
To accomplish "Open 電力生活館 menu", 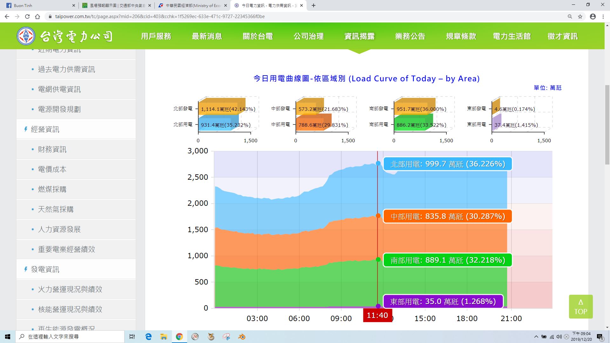I will click(512, 36).
